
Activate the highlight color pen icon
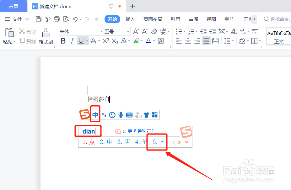point(137,41)
